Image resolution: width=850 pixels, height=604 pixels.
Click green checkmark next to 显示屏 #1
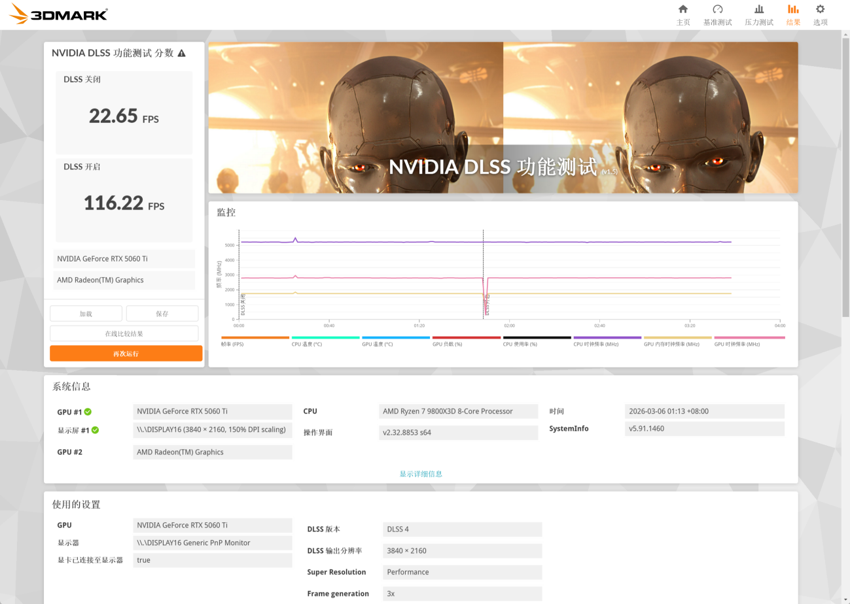[x=95, y=430]
